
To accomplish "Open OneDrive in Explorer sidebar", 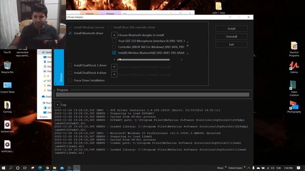I will tap(47, 96).
